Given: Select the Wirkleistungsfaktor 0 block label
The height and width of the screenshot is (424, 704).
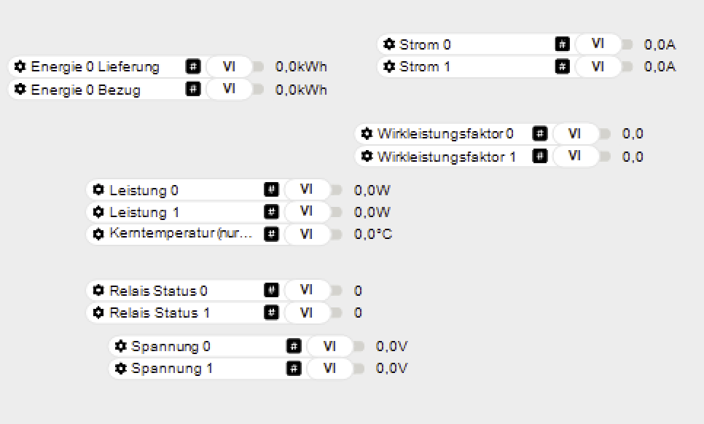Looking at the screenshot, I should pos(445,133).
